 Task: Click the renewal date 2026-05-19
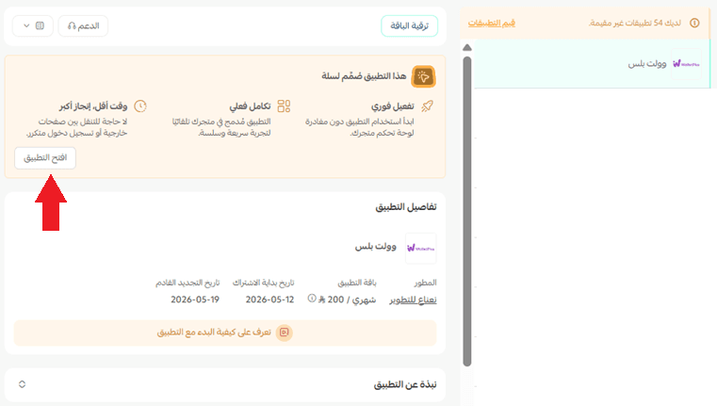point(195,300)
